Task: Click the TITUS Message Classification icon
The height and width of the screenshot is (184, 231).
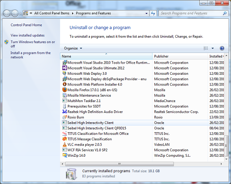Action: [x=65, y=139]
